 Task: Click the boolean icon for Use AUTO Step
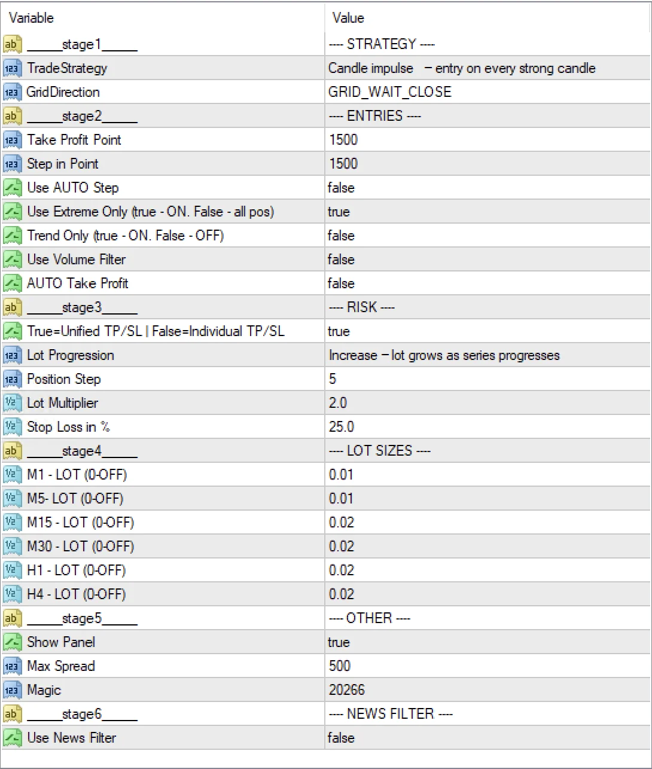pos(13,188)
